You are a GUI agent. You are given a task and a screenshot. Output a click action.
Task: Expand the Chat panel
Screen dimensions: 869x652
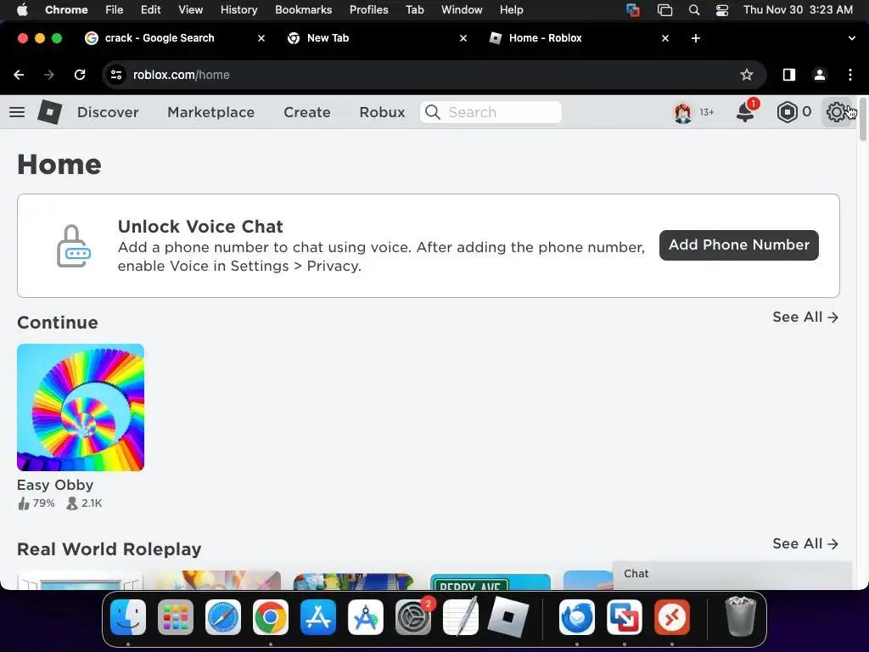click(x=732, y=575)
